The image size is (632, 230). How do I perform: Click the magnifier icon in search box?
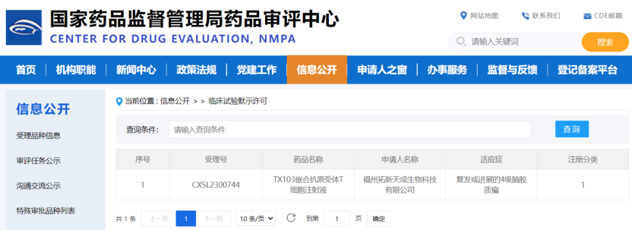(461, 41)
